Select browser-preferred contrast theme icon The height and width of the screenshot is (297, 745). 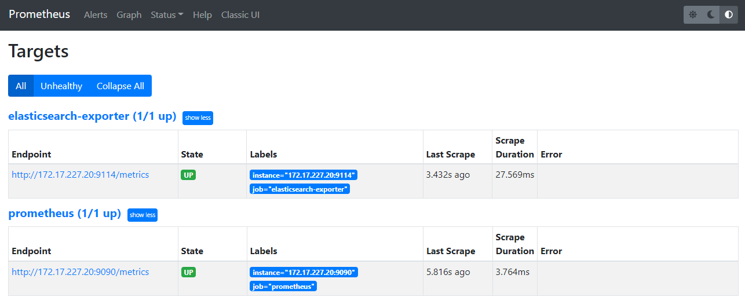(729, 14)
